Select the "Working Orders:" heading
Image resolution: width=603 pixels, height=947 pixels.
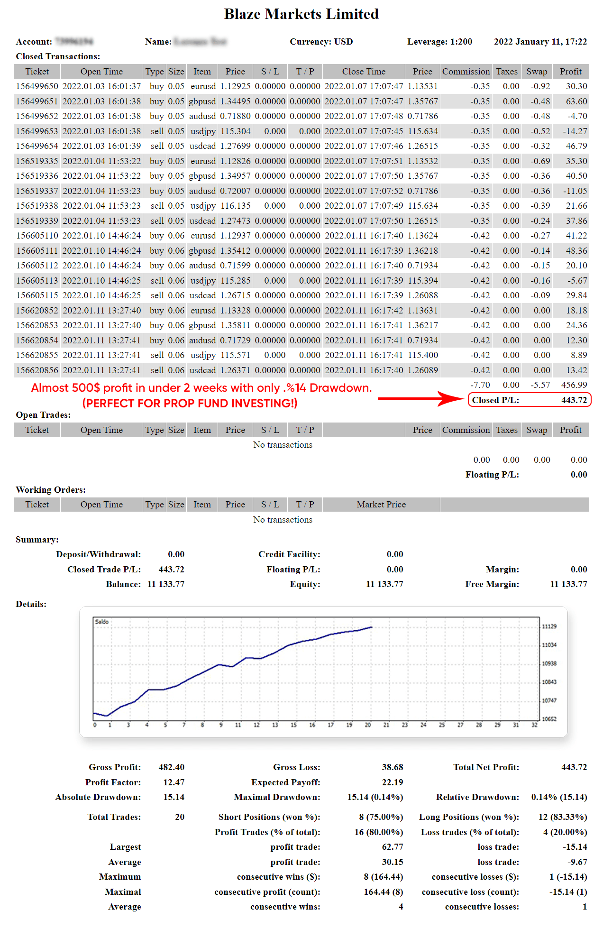51,490
